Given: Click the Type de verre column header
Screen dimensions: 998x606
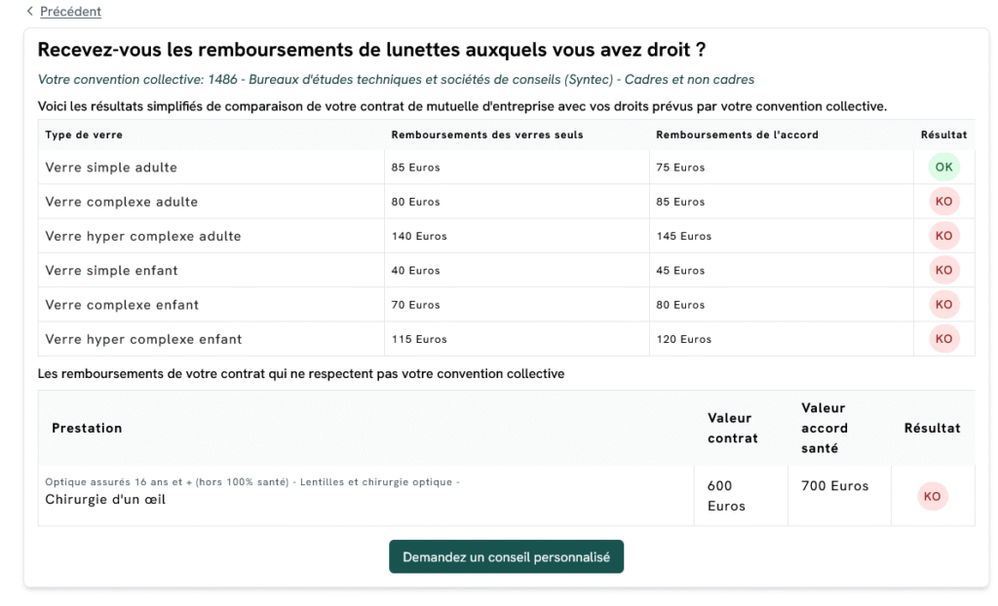Looking at the screenshot, I should click(84, 134).
